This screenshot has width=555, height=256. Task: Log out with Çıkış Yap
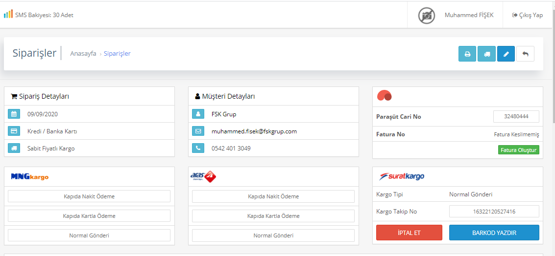click(528, 15)
